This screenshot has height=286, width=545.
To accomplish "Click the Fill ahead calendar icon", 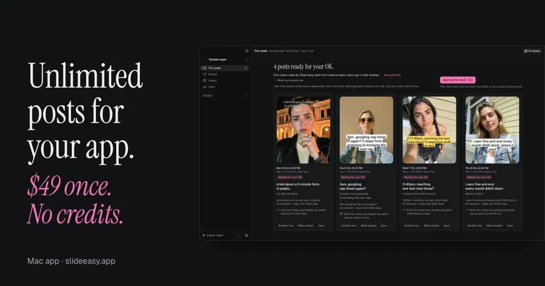I will click(x=525, y=51).
